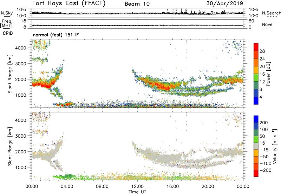Click the '16:00' time axis label
Image resolution: width=281 pixels, height=194 pixels.
[x=172, y=187]
